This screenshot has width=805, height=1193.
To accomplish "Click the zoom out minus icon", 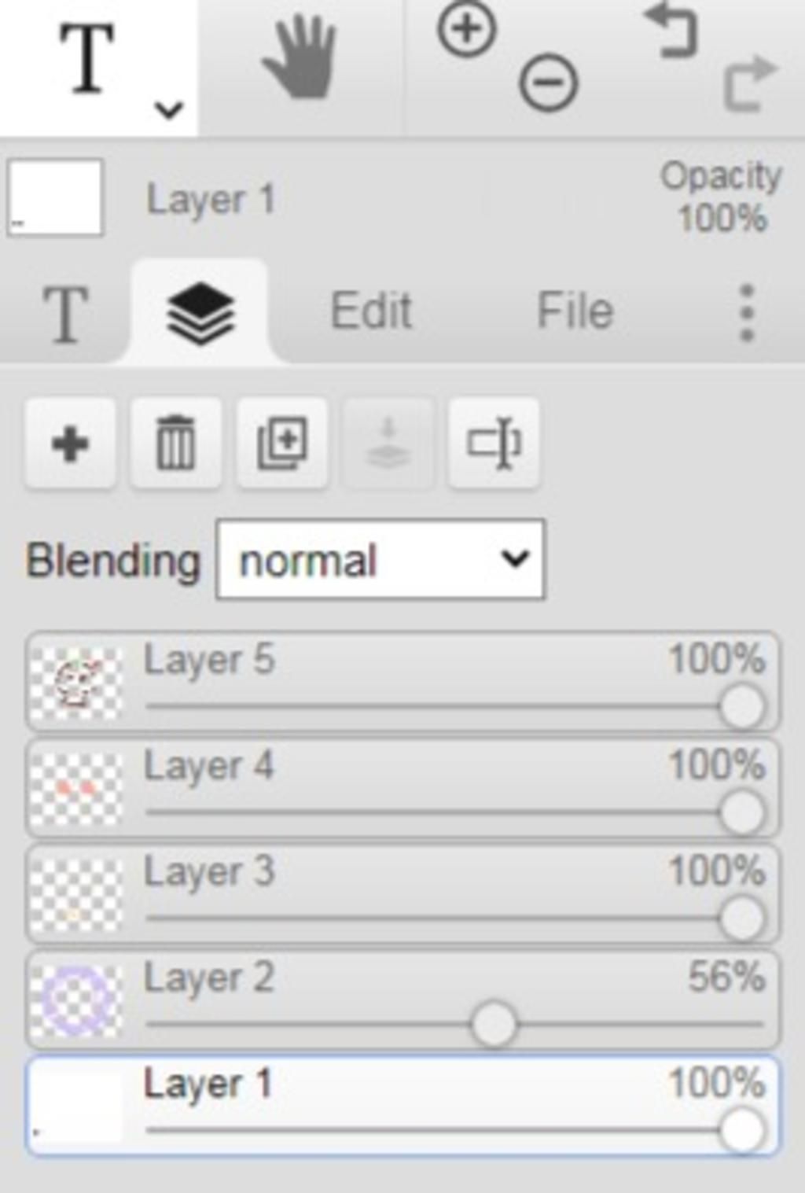I will pos(548,82).
